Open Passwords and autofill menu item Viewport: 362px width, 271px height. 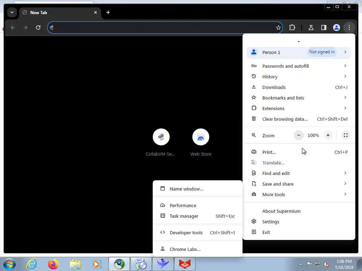click(299, 66)
